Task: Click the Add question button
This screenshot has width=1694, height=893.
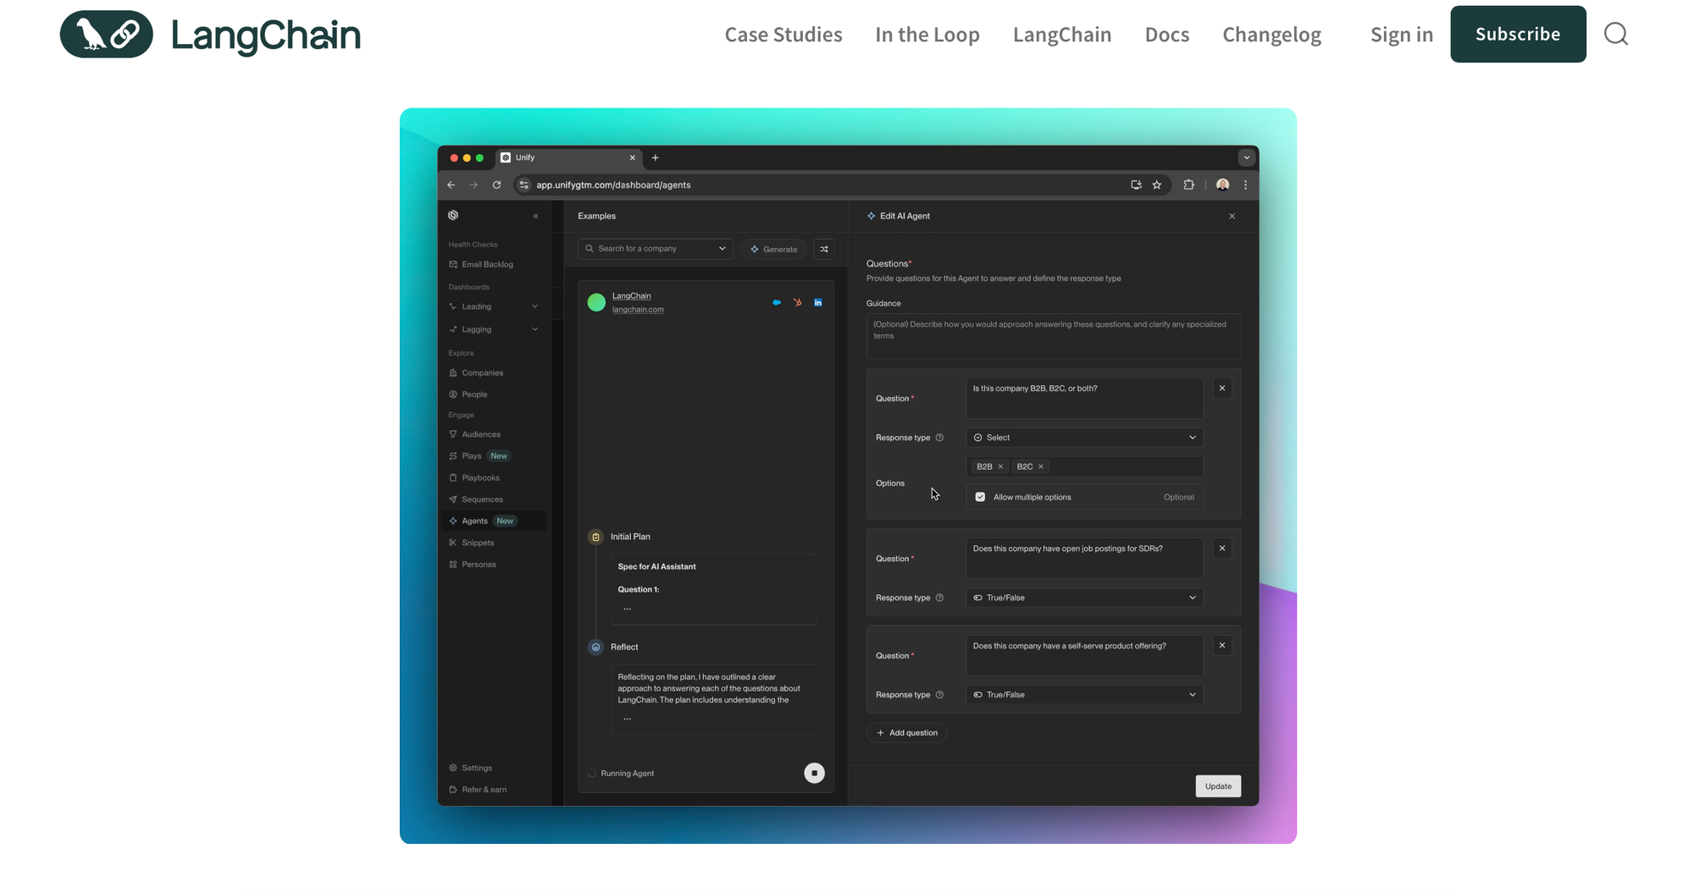Action: 906,733
